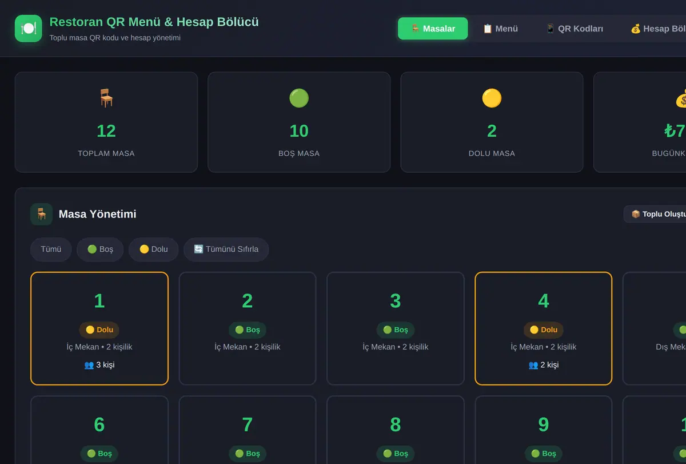Reset all tables with Tümünü Sıfırla
Image resolution: width=686 pixels, height=464 pixels.
tap(226, 249)
